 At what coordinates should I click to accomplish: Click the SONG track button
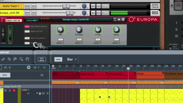[x=5, y=75]
